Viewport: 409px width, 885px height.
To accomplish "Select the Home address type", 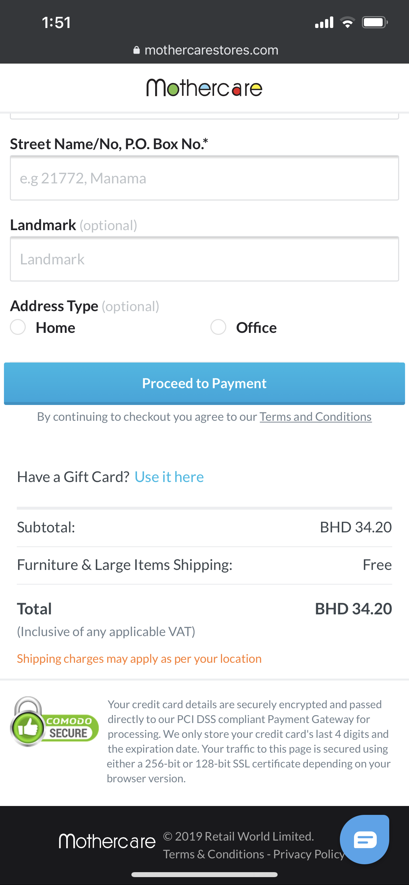I will (x=18, y=327).
